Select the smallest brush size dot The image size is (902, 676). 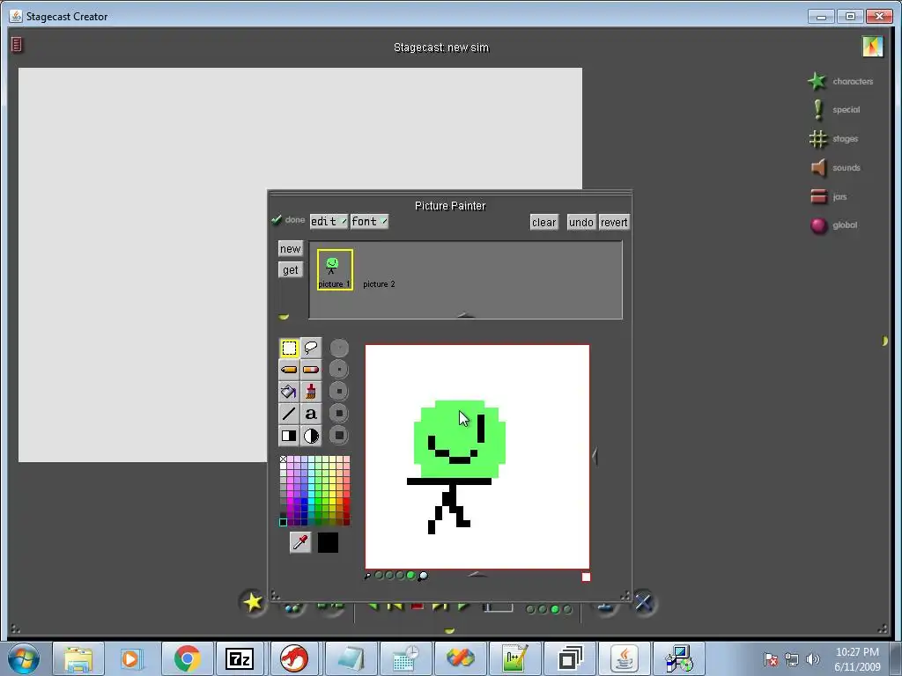(x=339, y=348)
